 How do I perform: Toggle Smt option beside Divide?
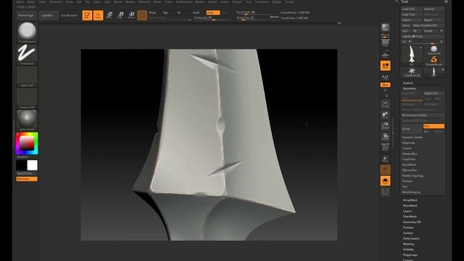[x=434, y=126]
